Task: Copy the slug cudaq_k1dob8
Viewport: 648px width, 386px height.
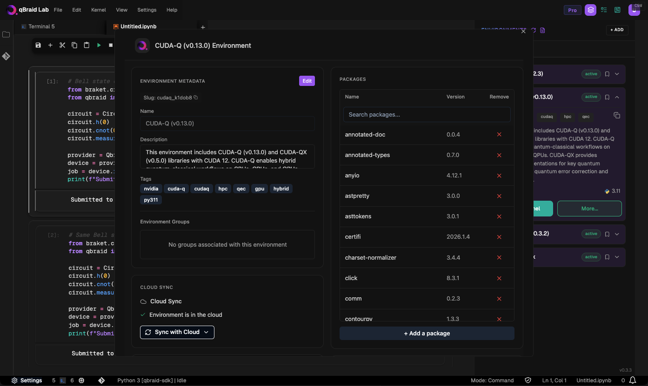Action: [x=195, y=98]
